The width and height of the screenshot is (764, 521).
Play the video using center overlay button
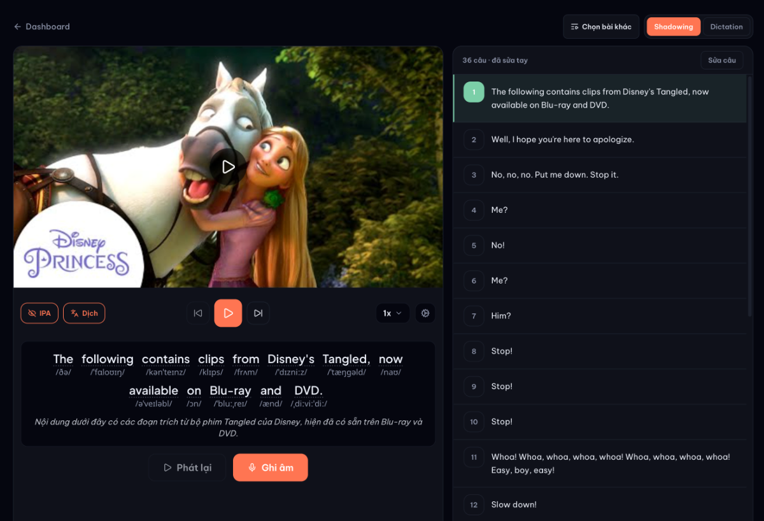click(228, 167)
